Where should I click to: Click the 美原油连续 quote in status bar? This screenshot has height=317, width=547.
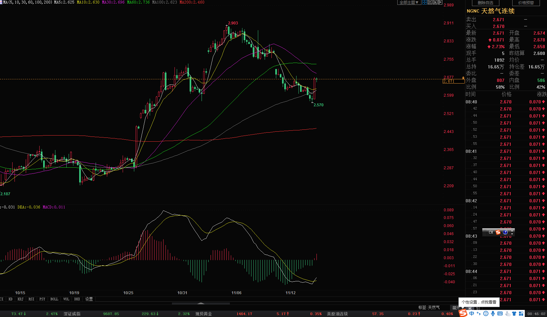[x=337, y=314]
